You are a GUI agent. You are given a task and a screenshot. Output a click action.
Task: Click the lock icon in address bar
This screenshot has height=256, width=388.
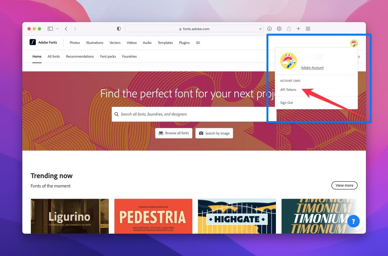(180, 29)
